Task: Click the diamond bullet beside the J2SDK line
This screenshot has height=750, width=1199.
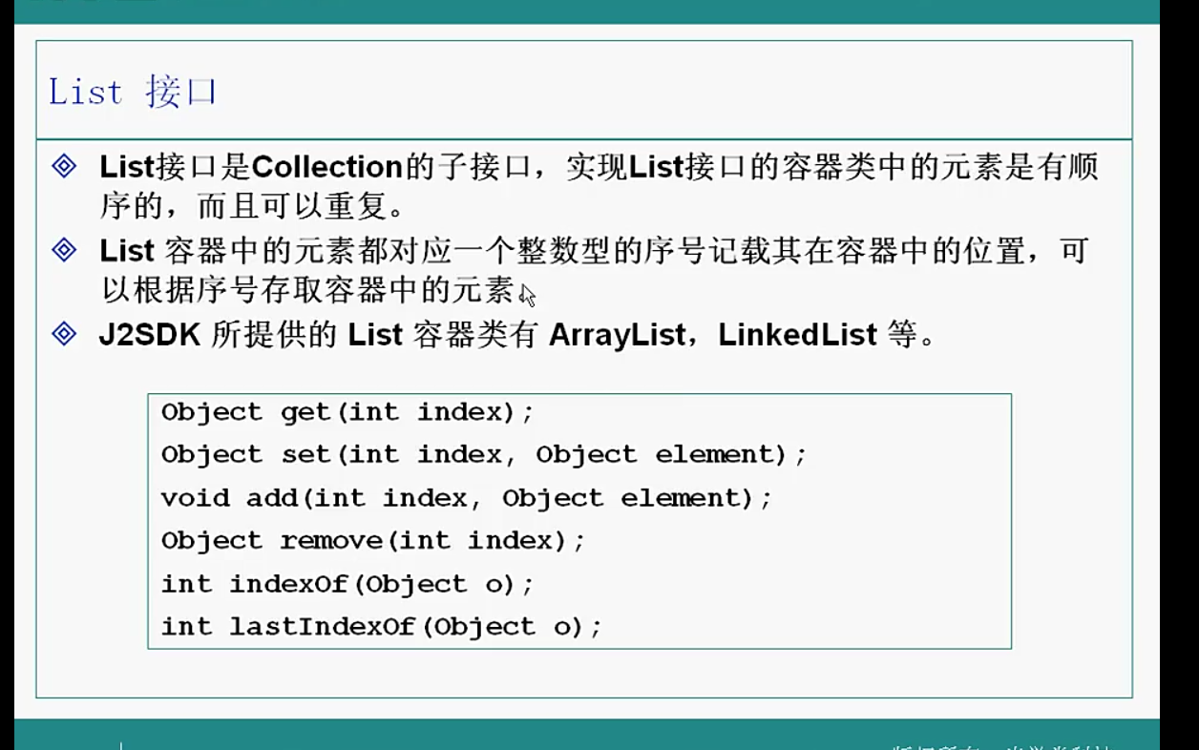Action: [x=64, y=334]
